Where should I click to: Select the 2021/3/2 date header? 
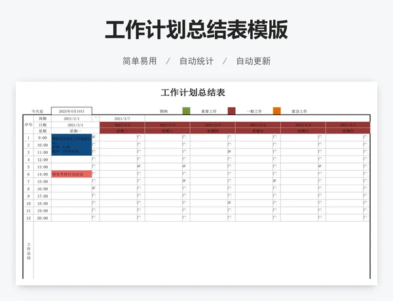tap(122, 125)
